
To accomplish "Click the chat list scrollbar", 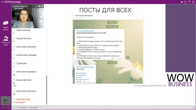I will point(47,90).
